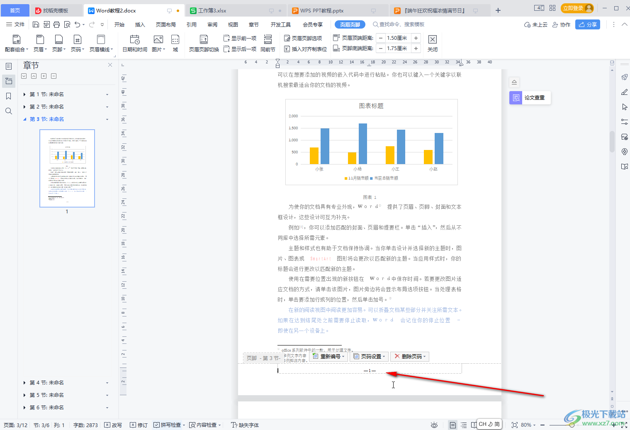This screenshot has width=630, height=430.
Task: Switch to page layout view in status bar
Action: (453, 425)
